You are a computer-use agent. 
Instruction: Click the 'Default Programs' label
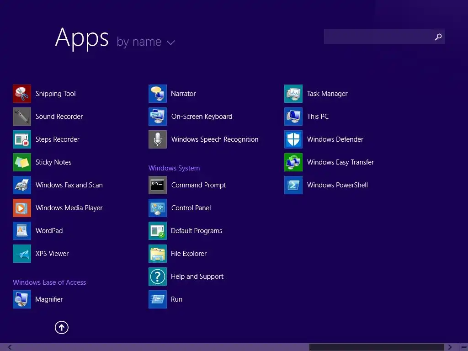pyautogui.click(x=197, y=231)
